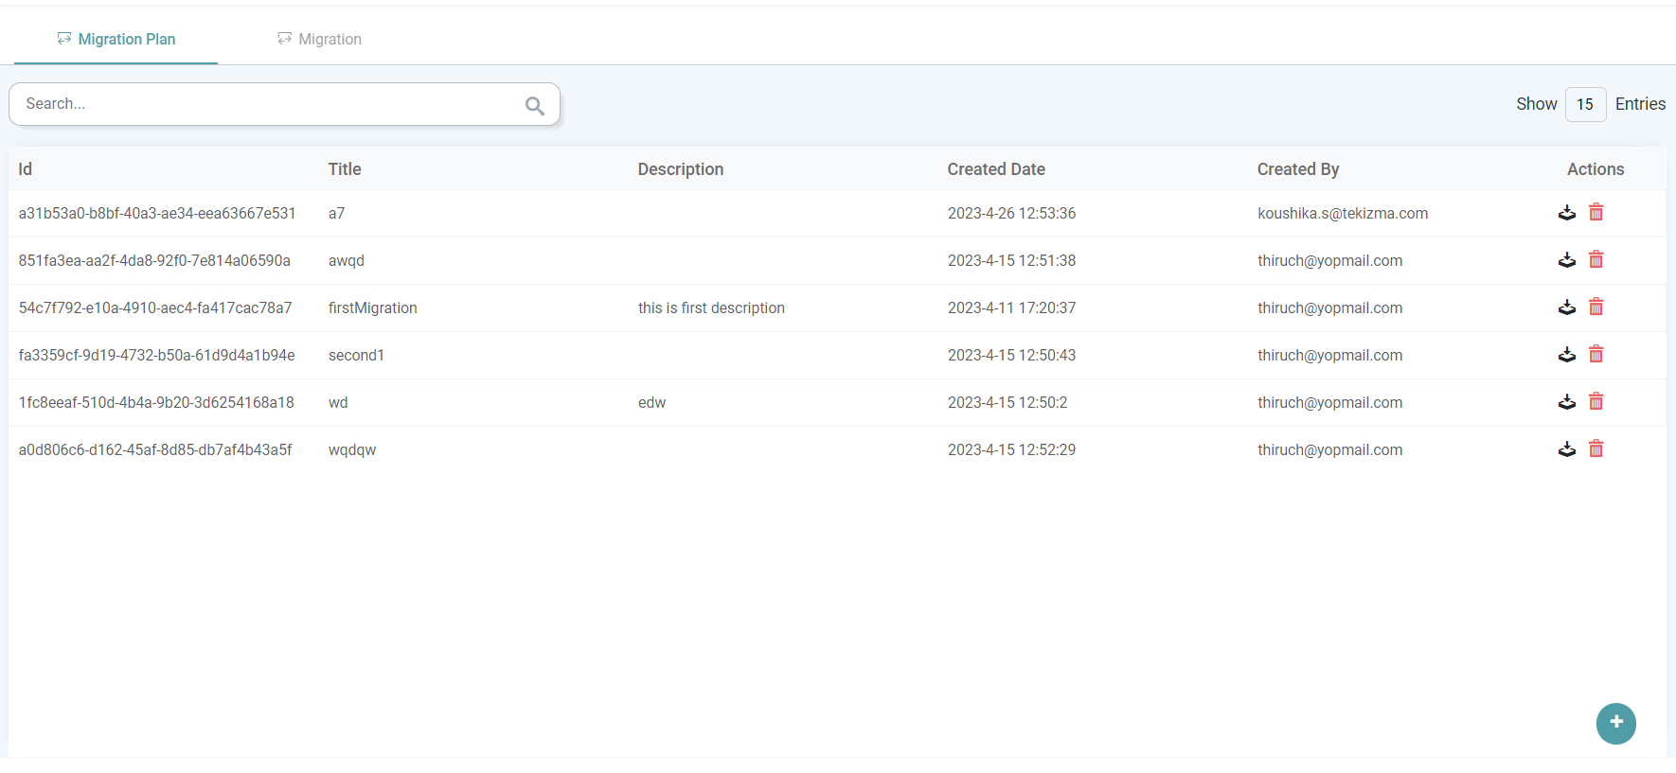The height and width of the screenshot is (773, 1676).
Task: Remove the wd migration plan
Action: click(1596, 401)
